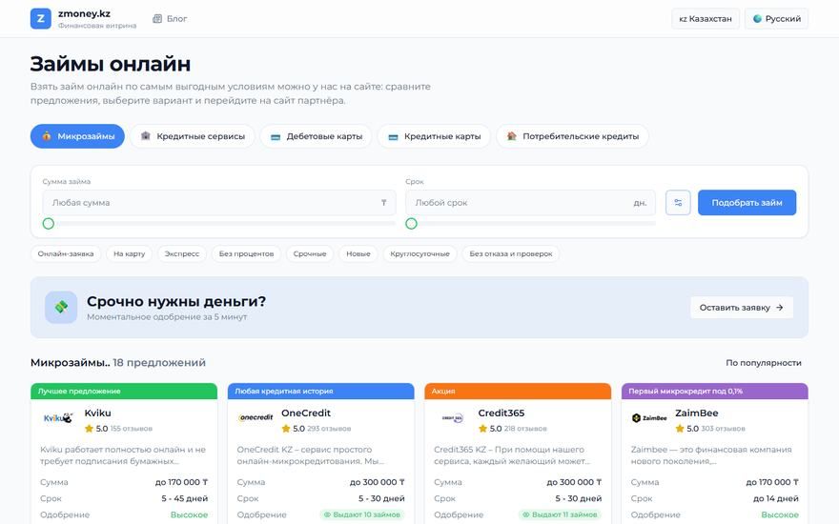
Task: Open Credit365 218 отзывов reviews
Action: coord(525,429)
